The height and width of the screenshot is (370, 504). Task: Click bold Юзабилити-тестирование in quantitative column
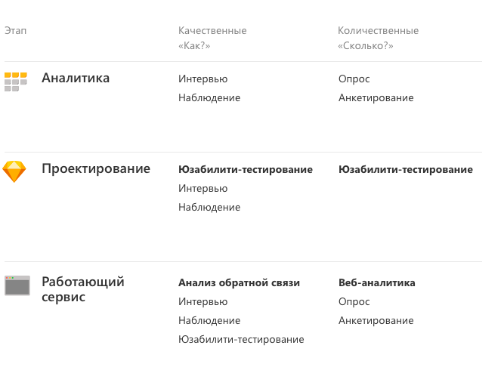pos(406,170)
